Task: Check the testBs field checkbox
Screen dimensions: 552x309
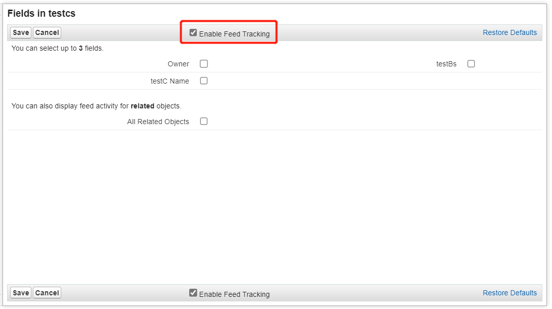Action: click(x=471, y=64)
